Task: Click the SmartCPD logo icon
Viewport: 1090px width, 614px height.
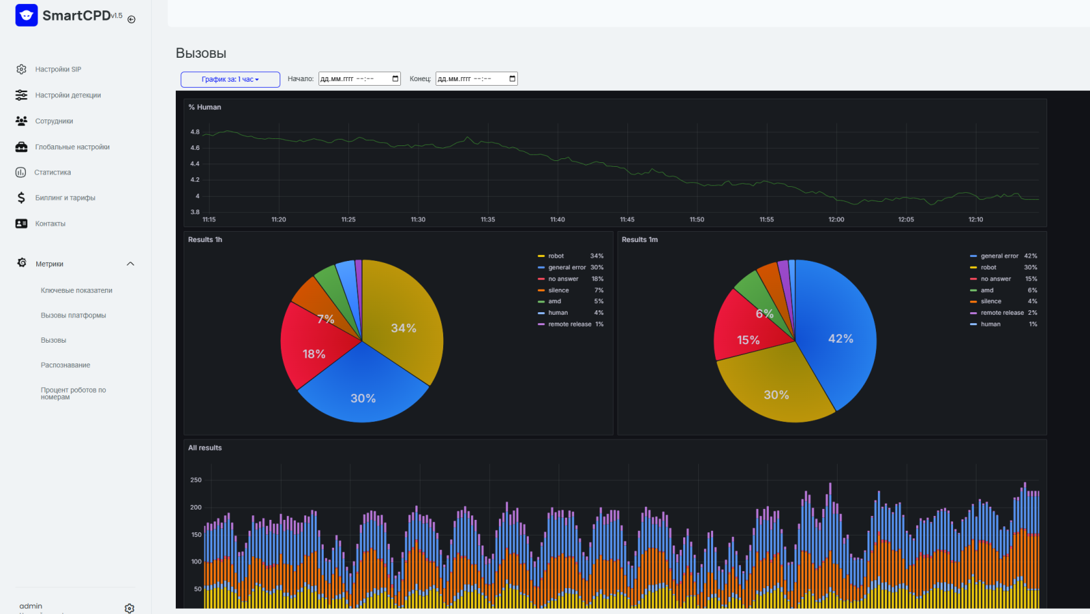Action: 27,15
